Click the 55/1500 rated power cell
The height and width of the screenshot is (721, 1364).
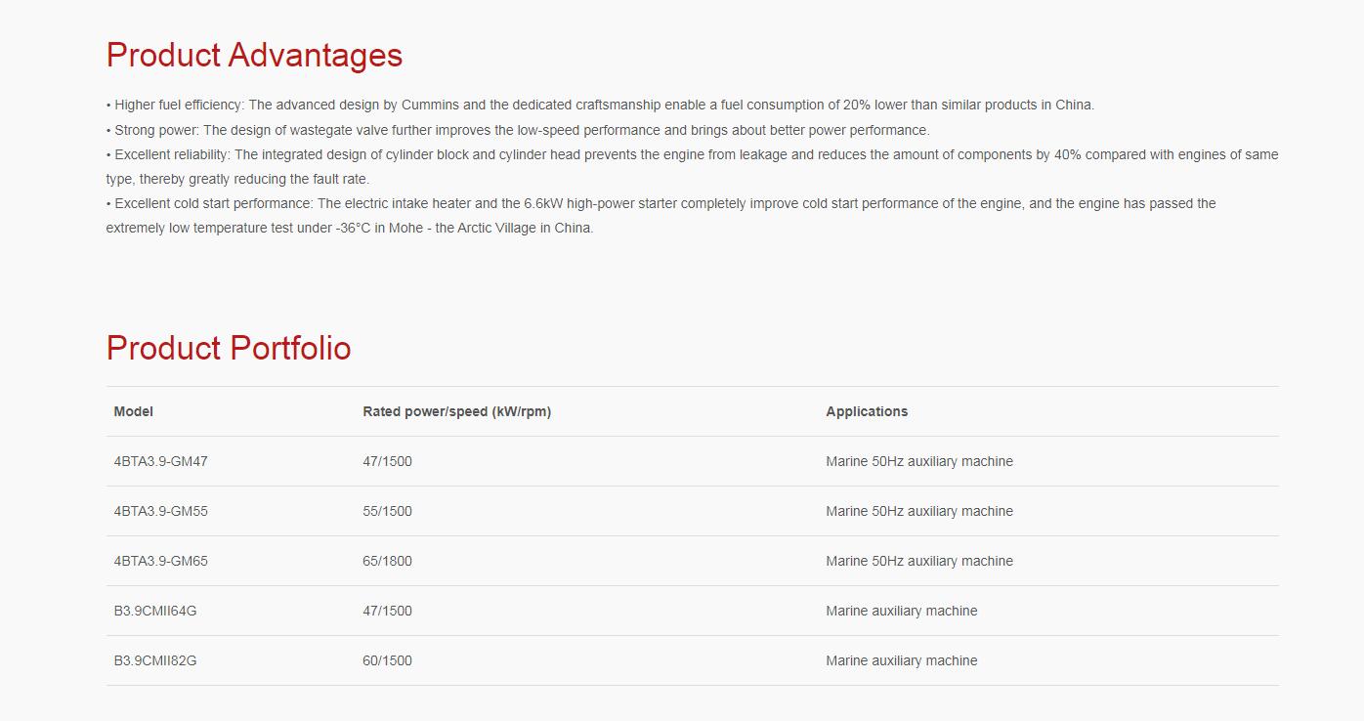click(387, 512)
